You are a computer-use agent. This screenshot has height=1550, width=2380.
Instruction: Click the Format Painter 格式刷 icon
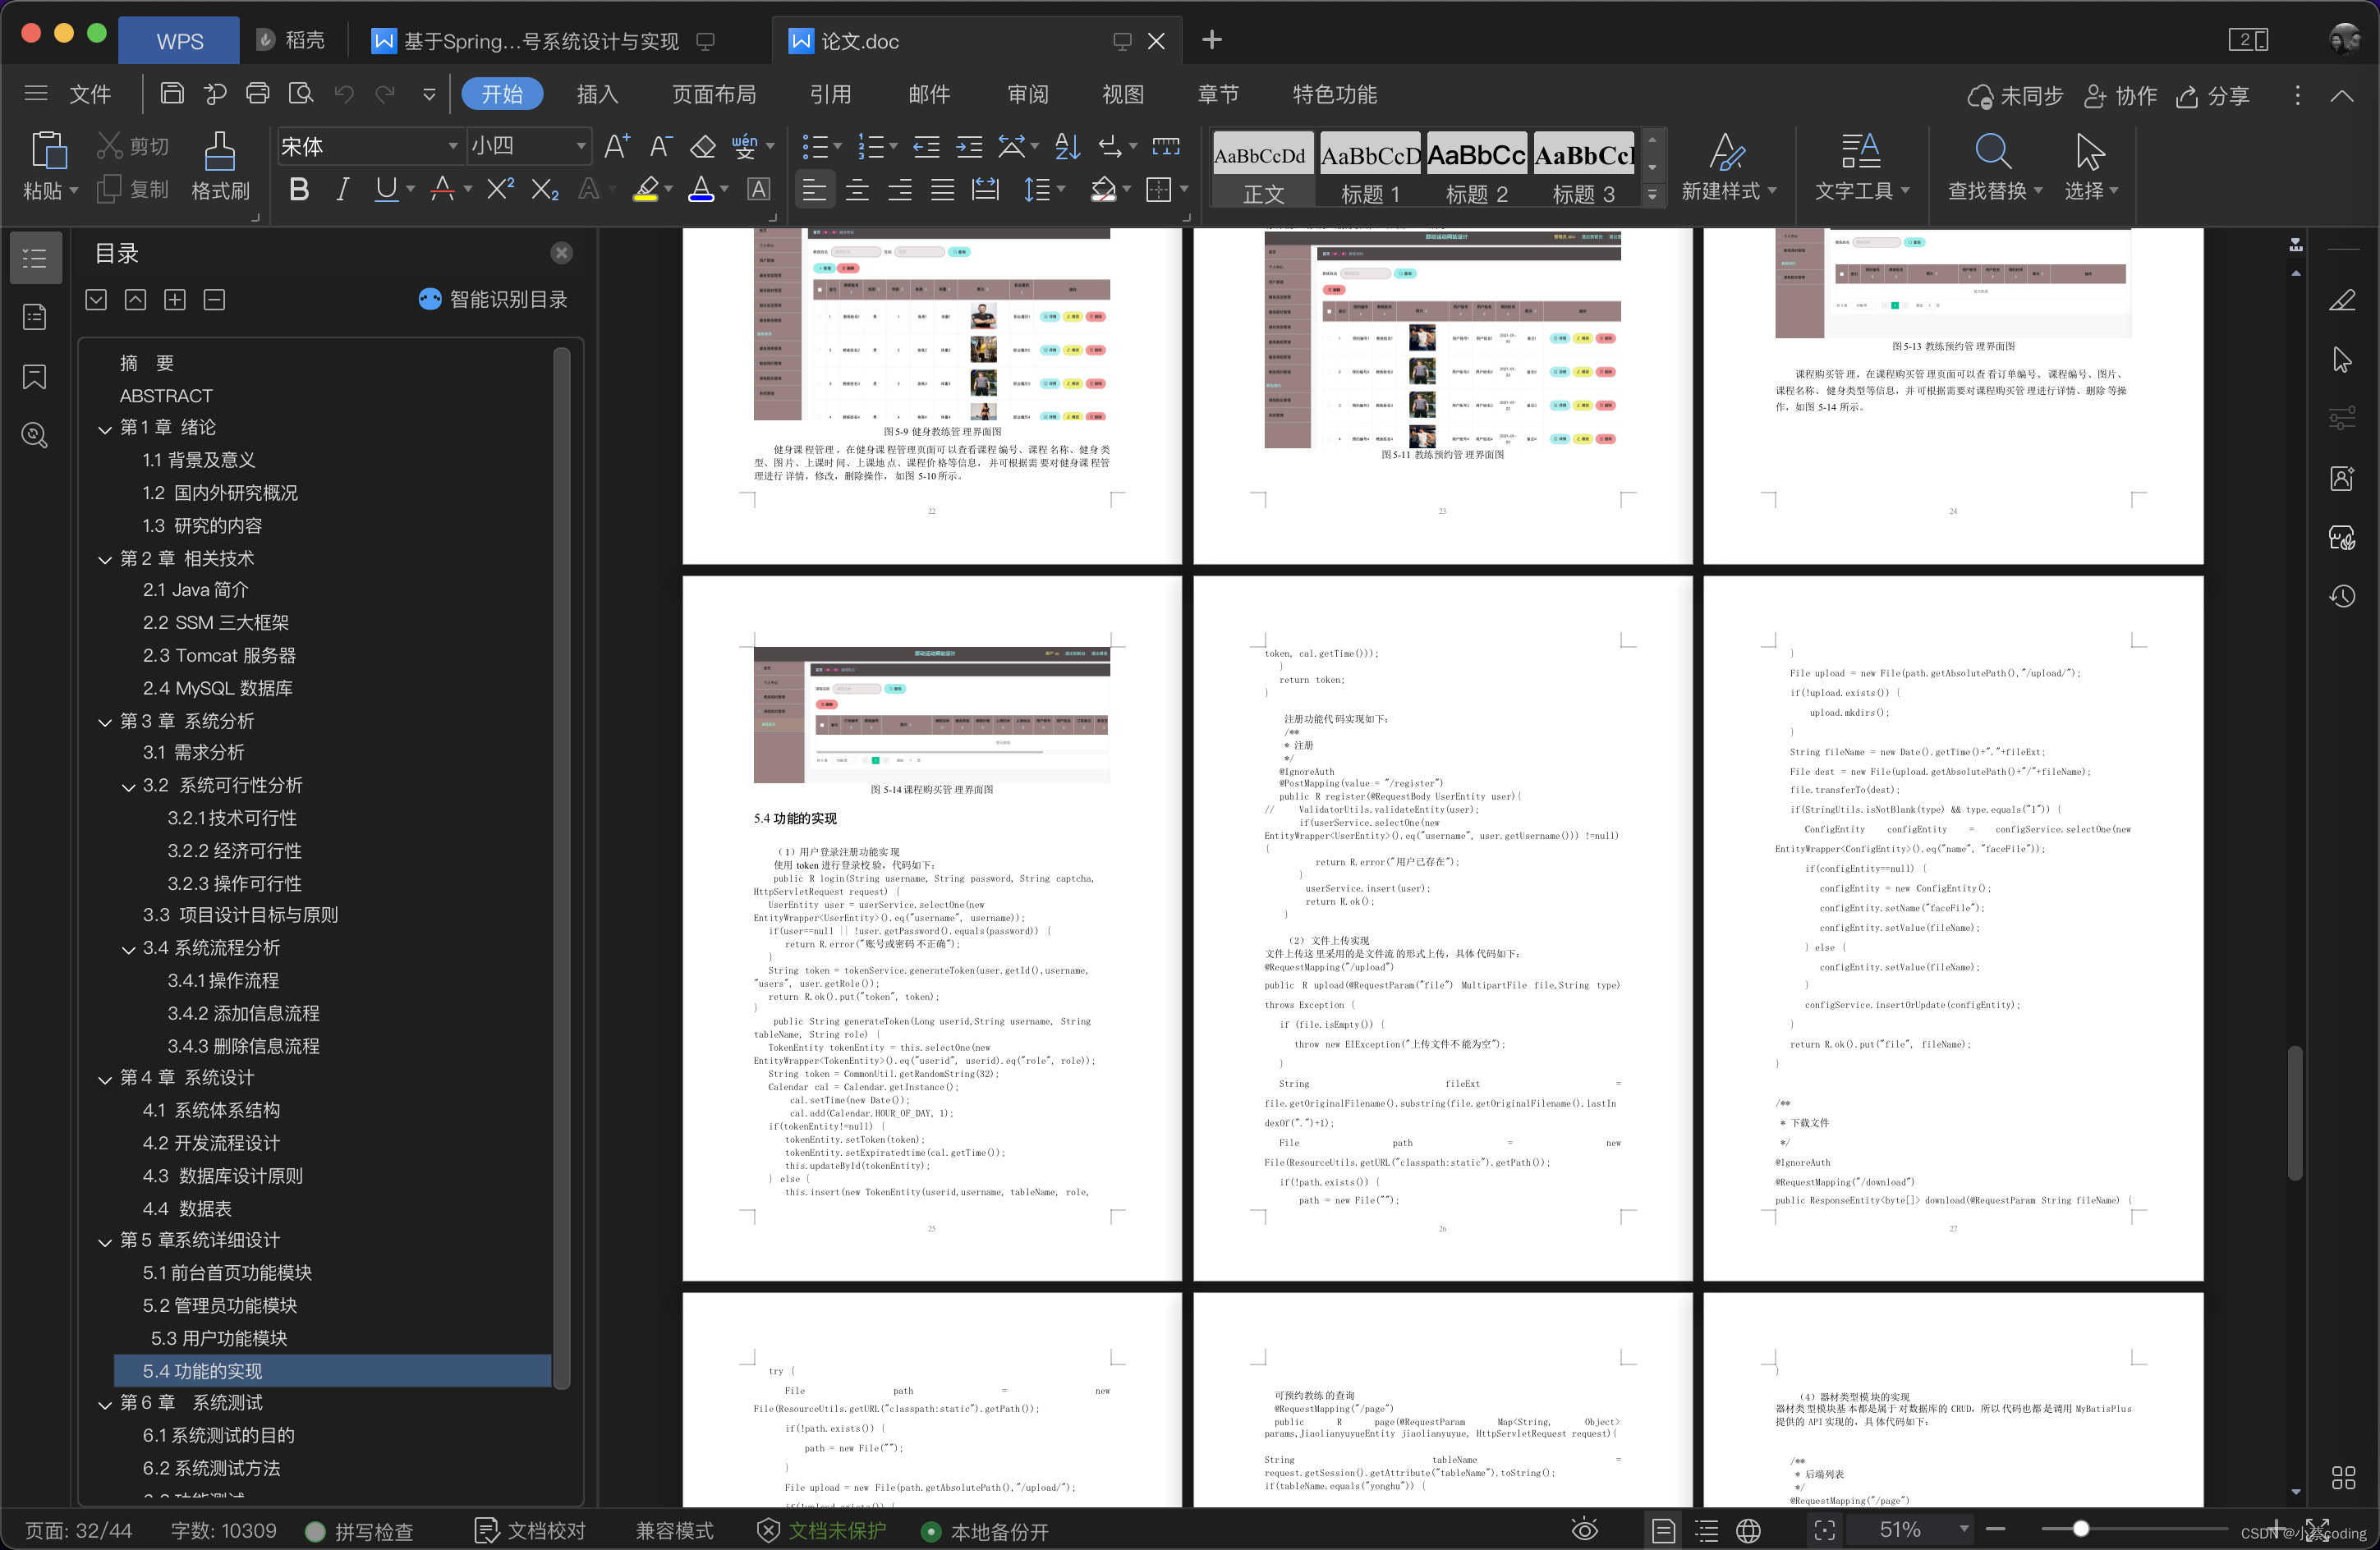click(x=220, y=166)
